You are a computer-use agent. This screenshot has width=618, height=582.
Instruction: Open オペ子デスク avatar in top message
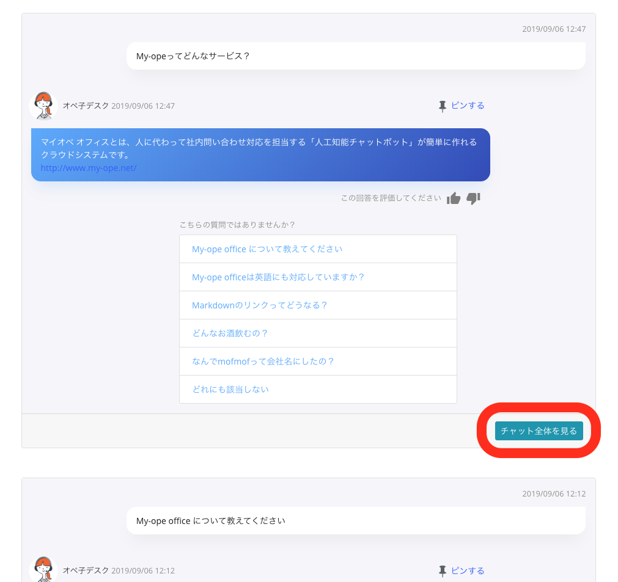click(x=43, y=105)
